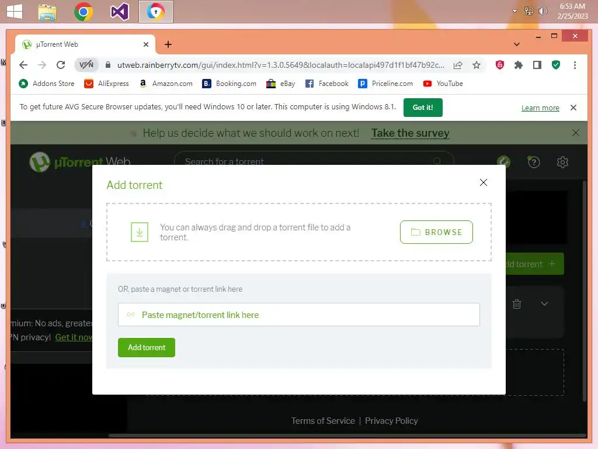This screenshot has height=449, width=598.
Task: Open the YouTube bookmark
Action: click(x=443, y=84)
